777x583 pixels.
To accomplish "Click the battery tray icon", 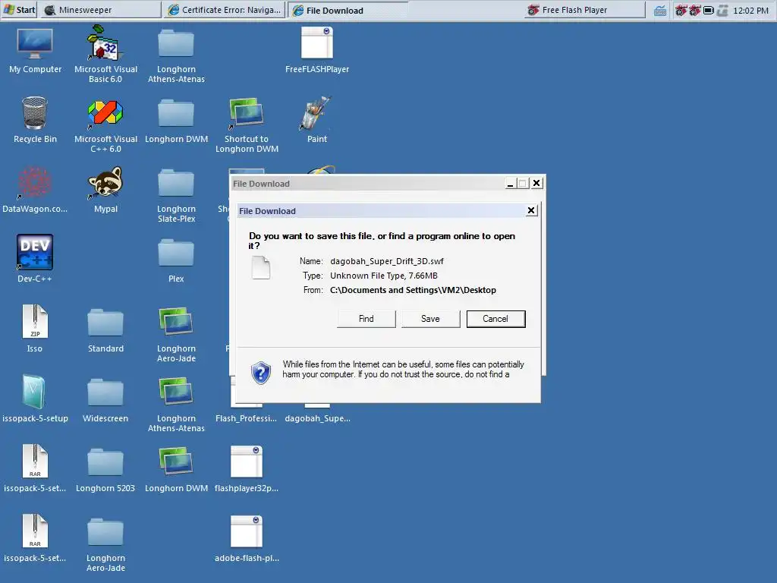I will pos(709,11).
